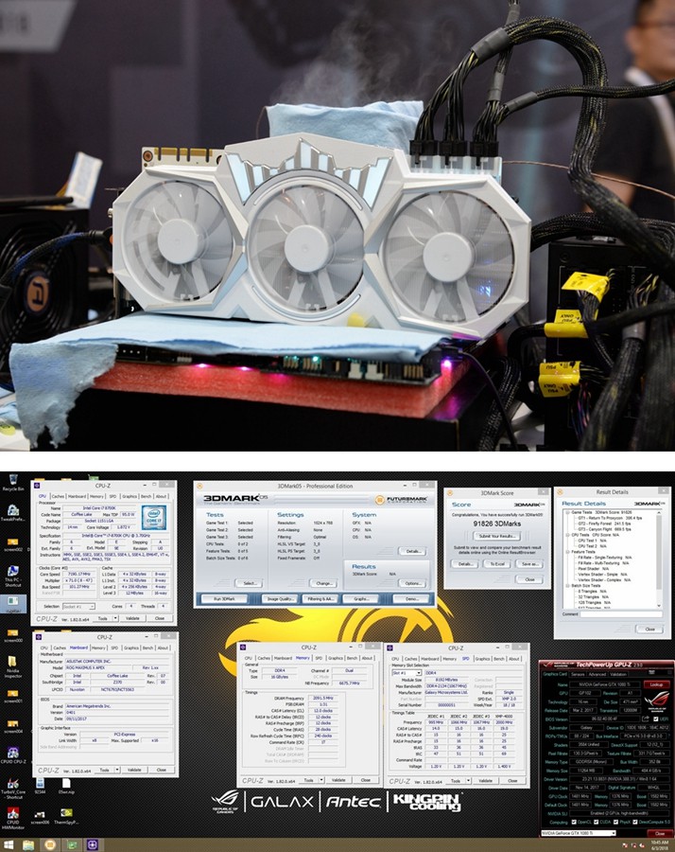This screenshot has width=675, height=852.
Task: Switch to the CPU-Z purple taskbar icon
Action: pos(92,845)
